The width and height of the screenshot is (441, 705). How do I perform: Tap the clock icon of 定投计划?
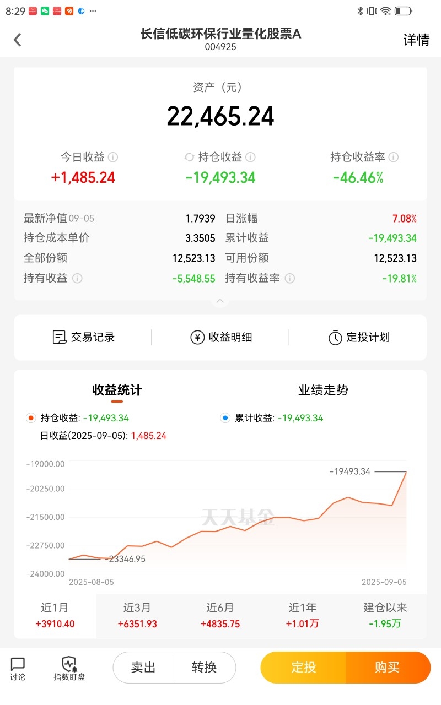point(335,338)
